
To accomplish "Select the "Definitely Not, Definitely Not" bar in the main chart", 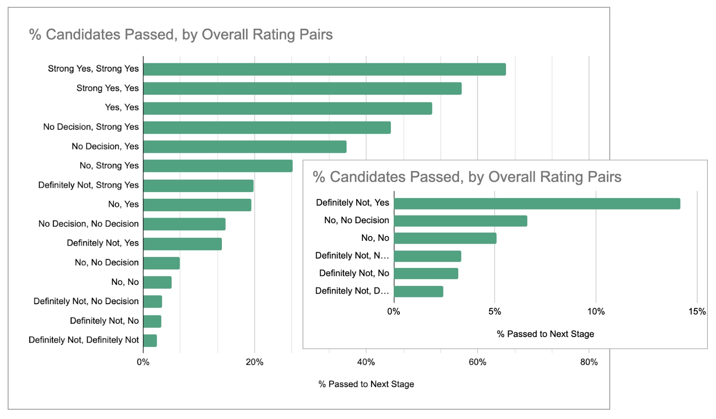I will coord(150,340).
